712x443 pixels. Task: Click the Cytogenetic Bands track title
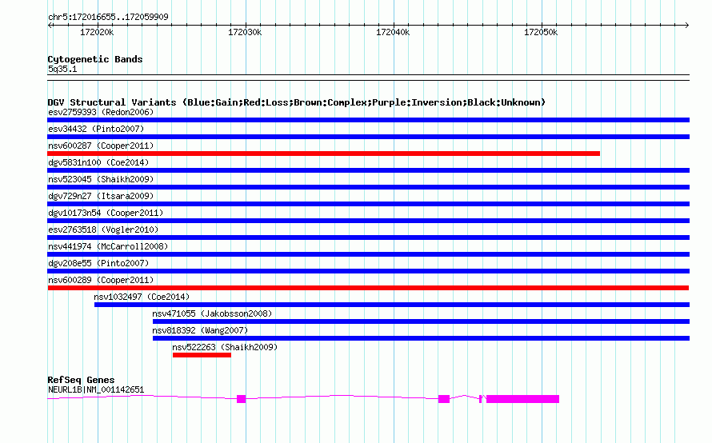point(95,59)
